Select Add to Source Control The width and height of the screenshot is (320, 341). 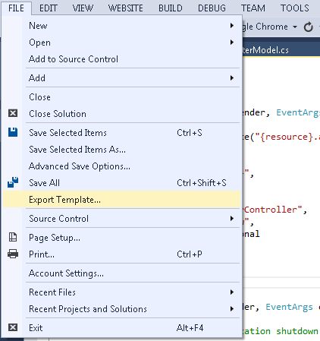[x=121, y=59]
